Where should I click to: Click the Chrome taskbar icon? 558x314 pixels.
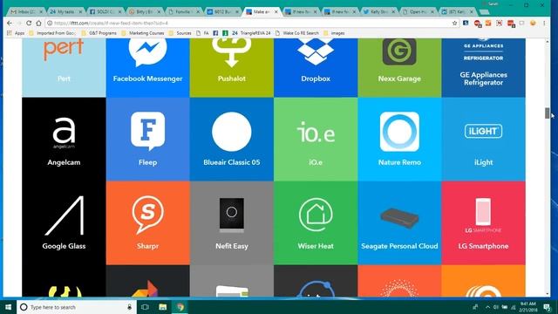[x=180, y=307]
